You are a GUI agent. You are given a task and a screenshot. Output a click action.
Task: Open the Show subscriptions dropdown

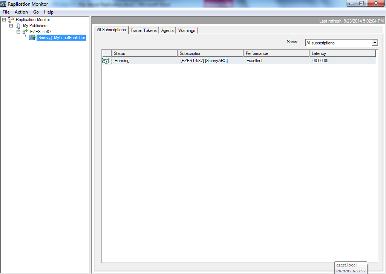coord(374,43)
